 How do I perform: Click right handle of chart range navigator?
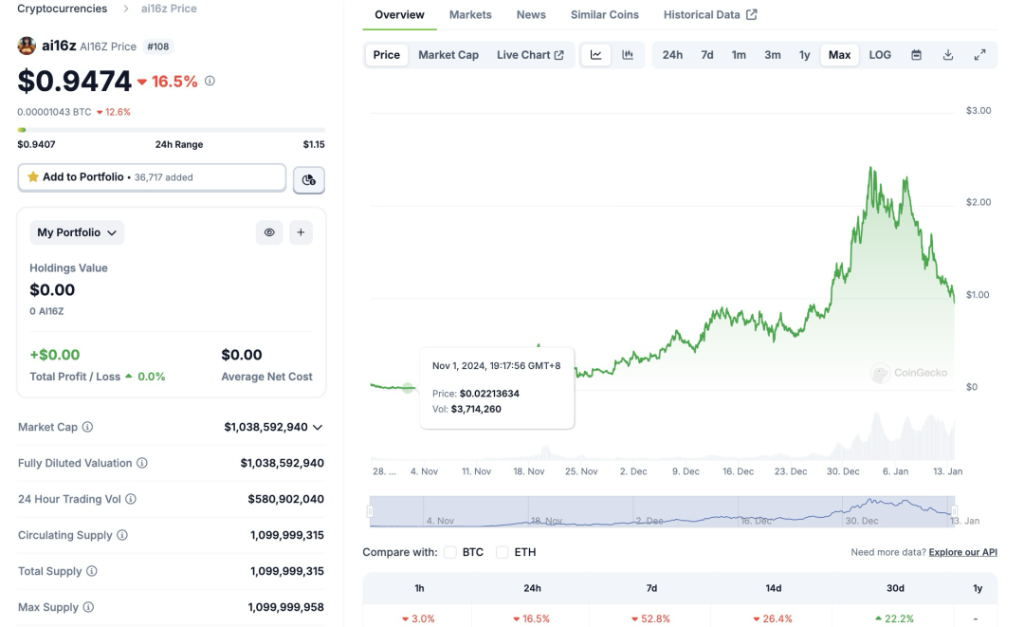click(x=954, y=510)
